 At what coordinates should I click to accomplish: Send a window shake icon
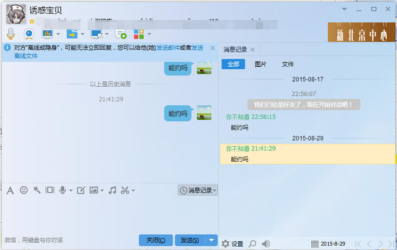[x=50, y=190]
